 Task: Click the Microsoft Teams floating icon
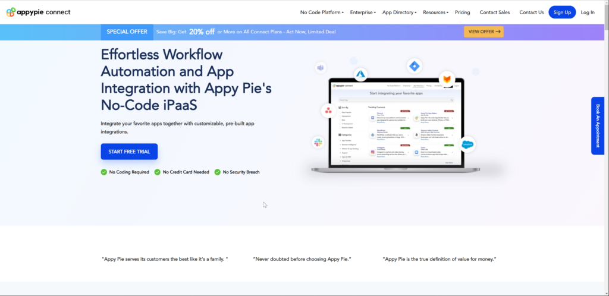point(321,68)
